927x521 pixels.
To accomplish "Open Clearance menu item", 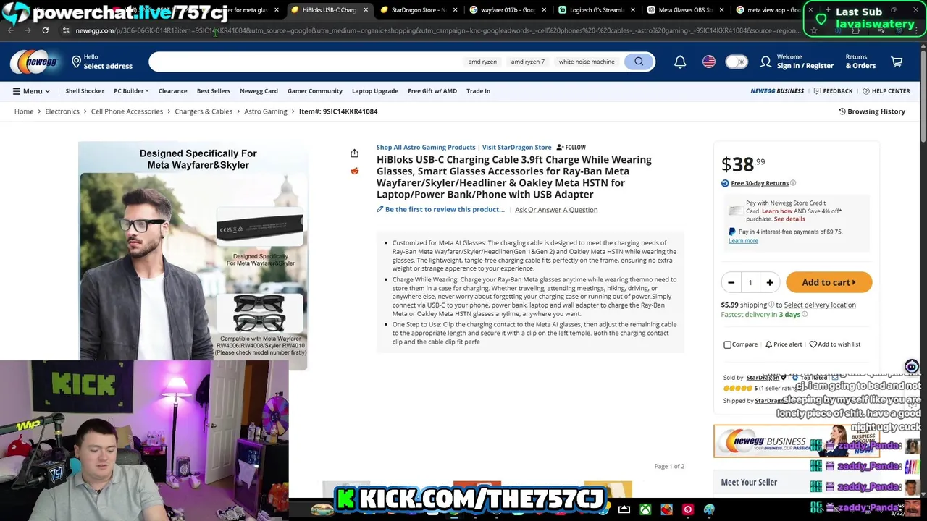I will click(172, 91).
